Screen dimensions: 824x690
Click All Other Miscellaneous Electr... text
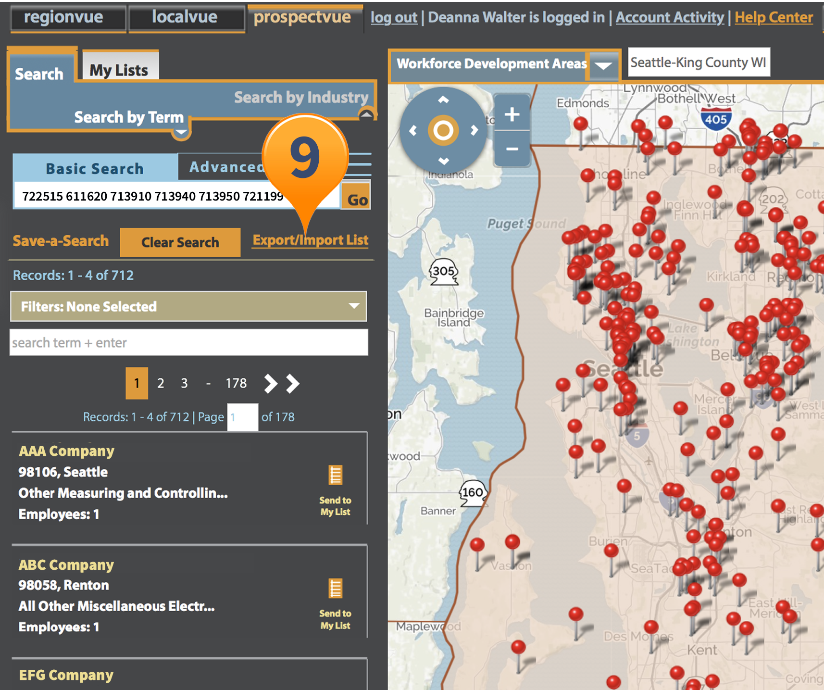pos(116,606)
